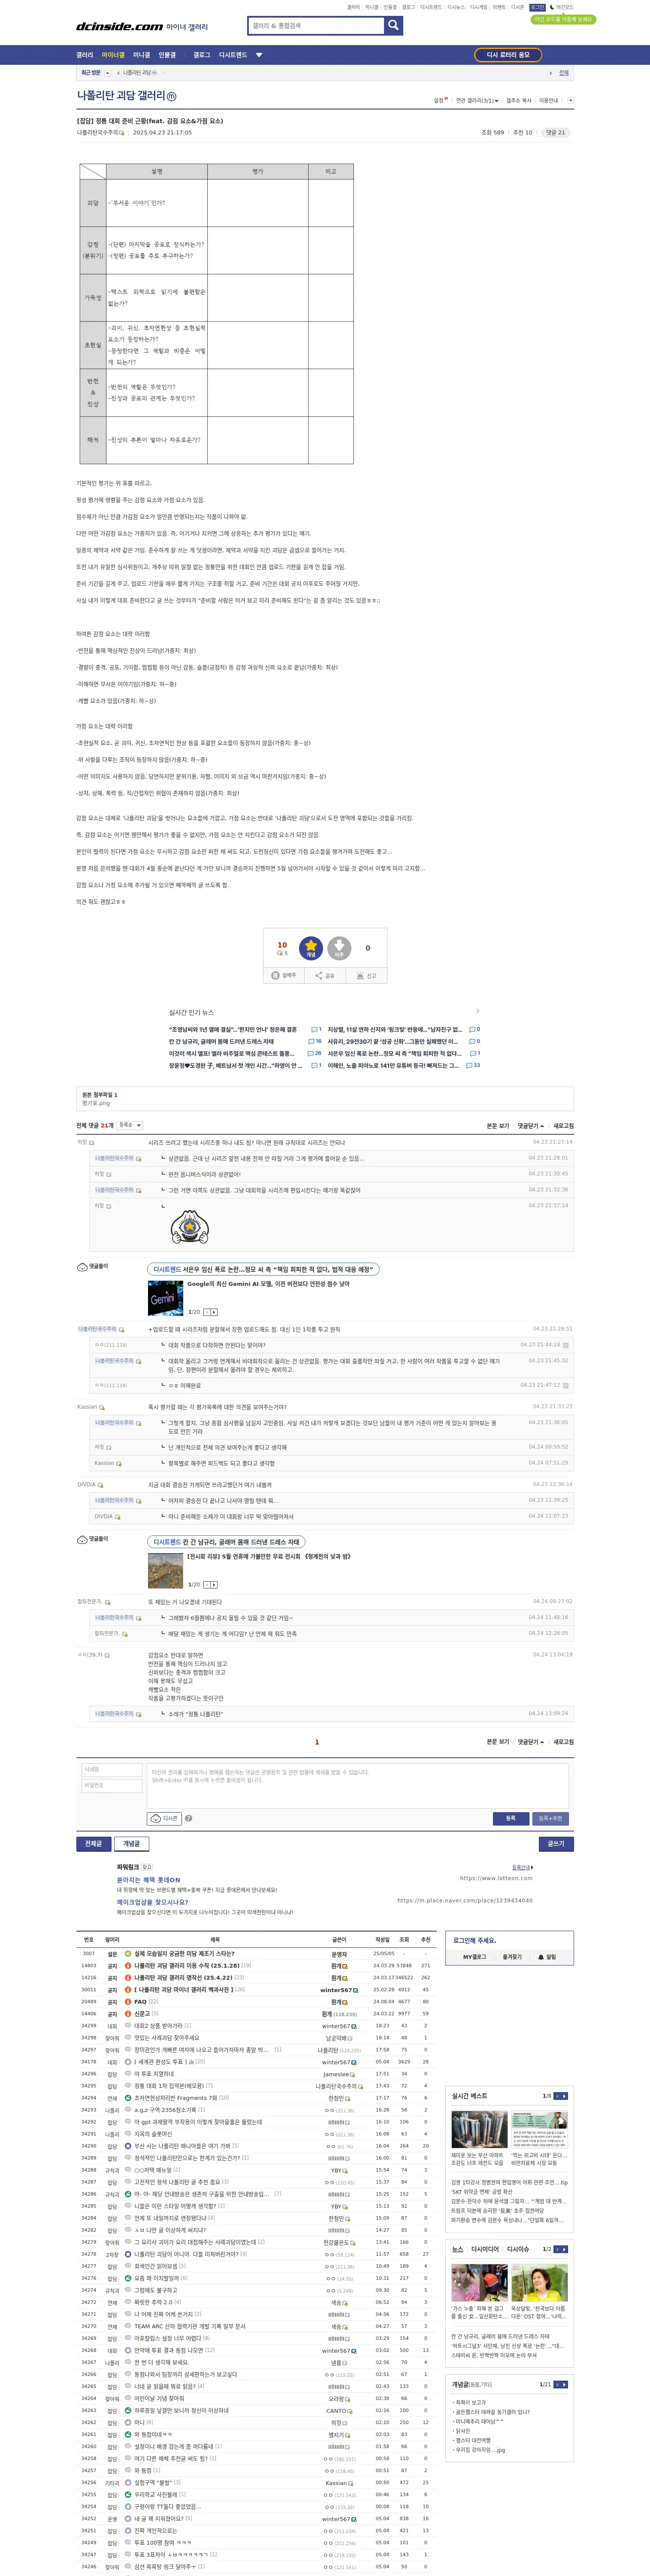The height and width of the screenshot is (2576, 650).
Task: Select the 갤러리 nav tab
Action: [85, 55]
